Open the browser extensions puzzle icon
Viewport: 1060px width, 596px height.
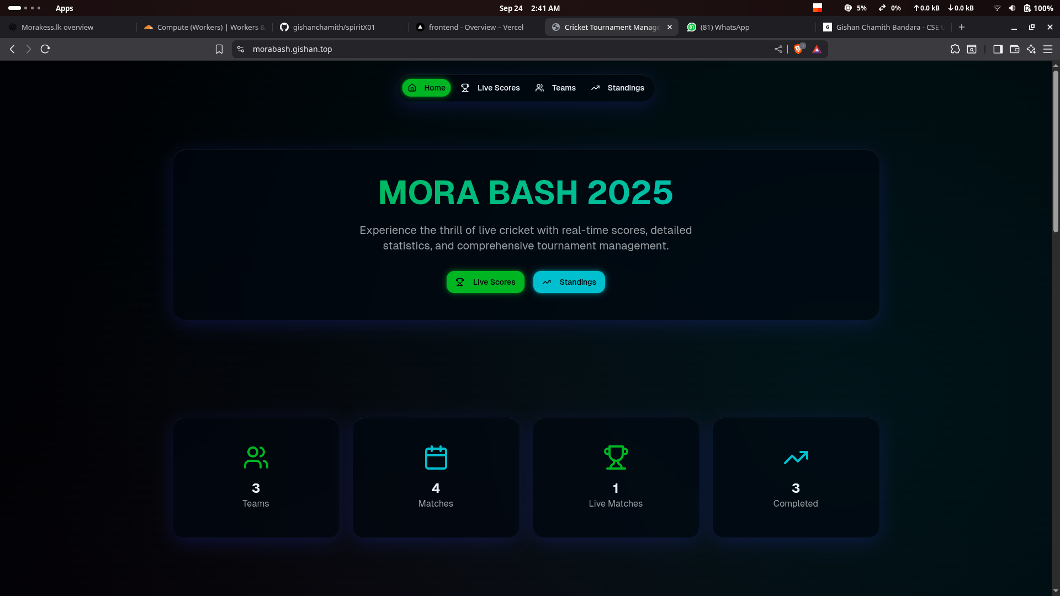(x=956, y=49)
